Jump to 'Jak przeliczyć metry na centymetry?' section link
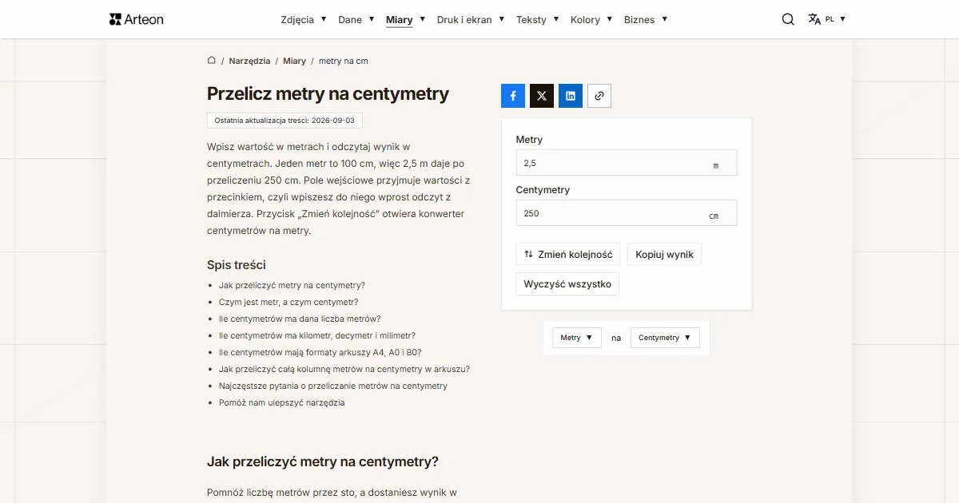This screenshot has width=959, height=503. (x=292, y=285)
